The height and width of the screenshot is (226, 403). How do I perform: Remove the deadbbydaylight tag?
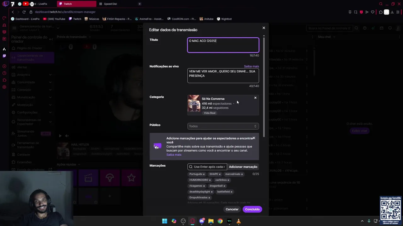tap(212, 192)
